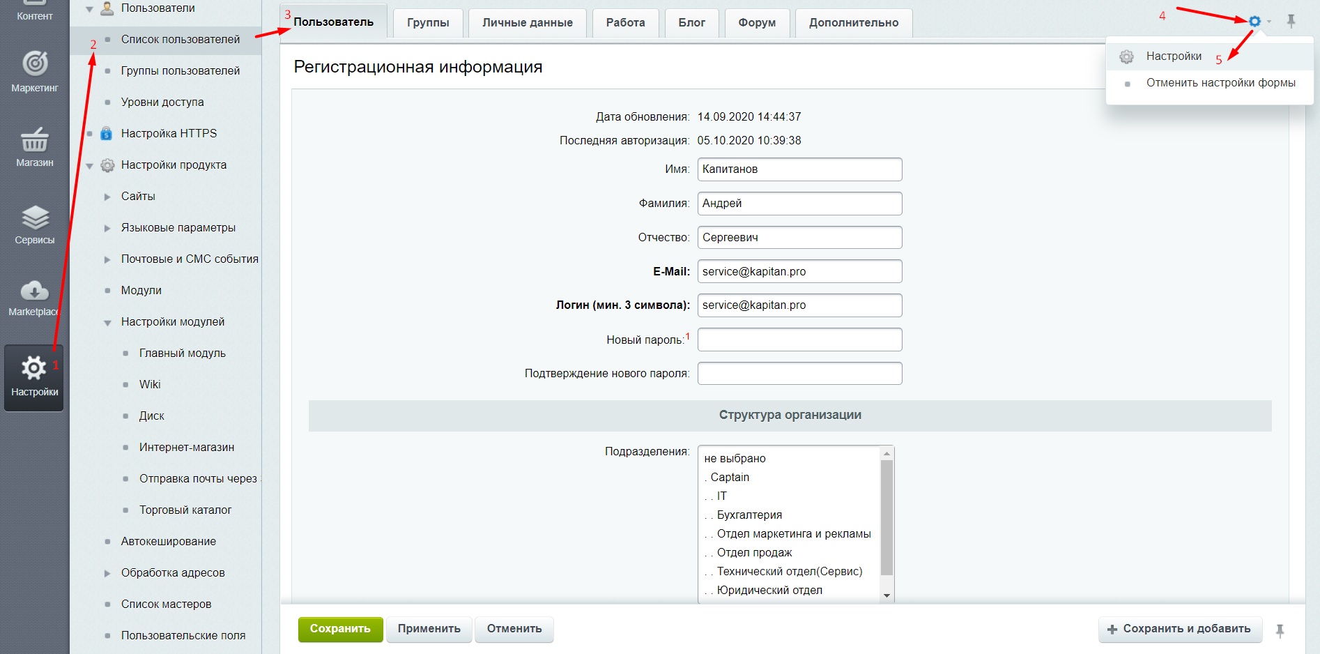Click the Настройки gear icon in sidebar
This screenshot has height=654, width=1320.
[x=33, y=369]
